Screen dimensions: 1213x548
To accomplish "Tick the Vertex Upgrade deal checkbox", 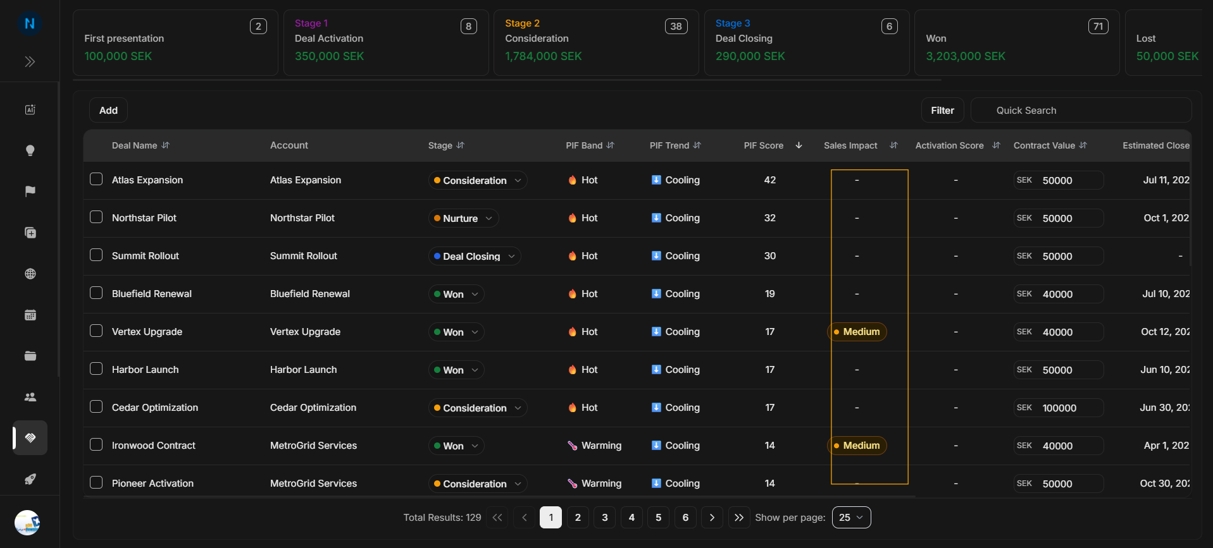I will coord(96,331).
